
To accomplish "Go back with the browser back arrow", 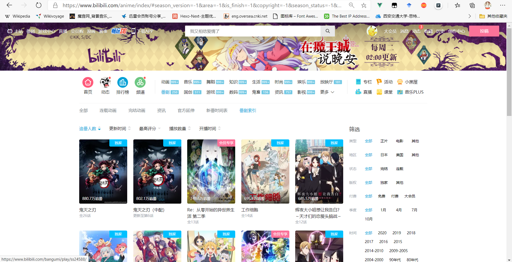I will coord(9,5).
